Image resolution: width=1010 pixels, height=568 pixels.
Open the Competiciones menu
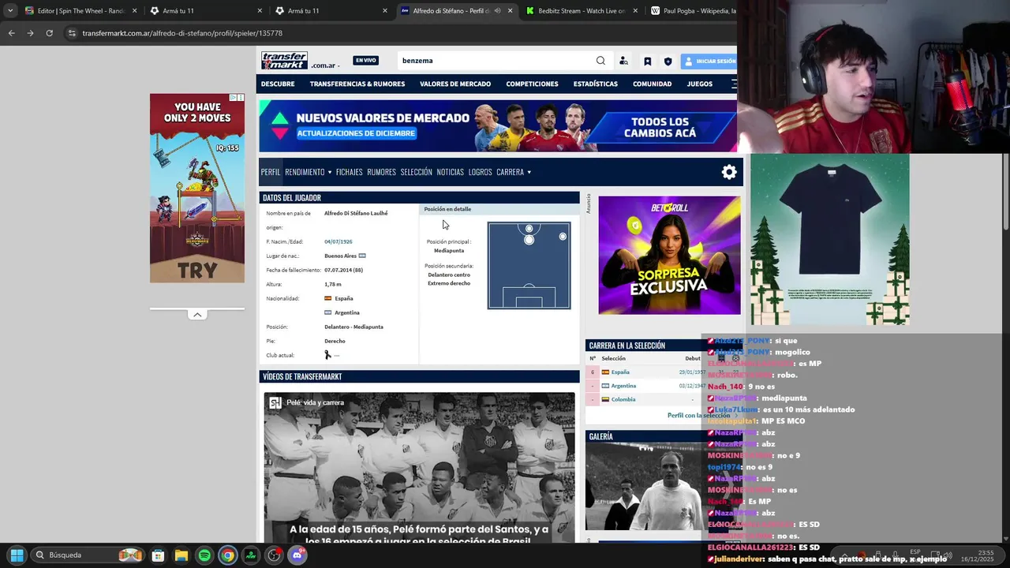[x=532, y=84]
